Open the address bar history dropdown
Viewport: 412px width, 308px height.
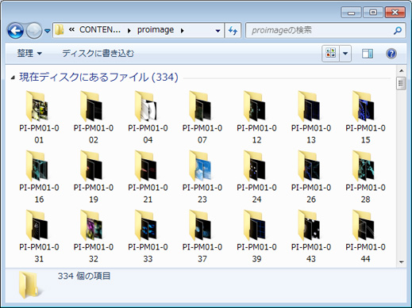point(218,31)
